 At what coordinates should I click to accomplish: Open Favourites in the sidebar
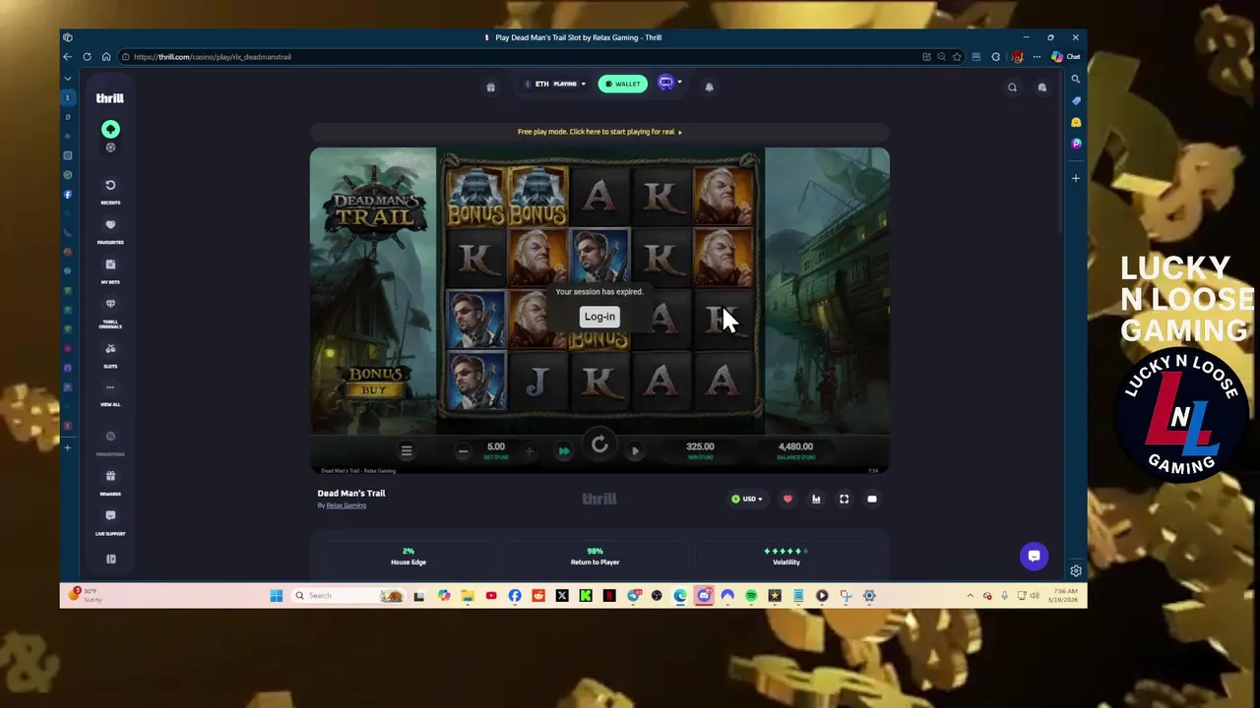(110, 231)
